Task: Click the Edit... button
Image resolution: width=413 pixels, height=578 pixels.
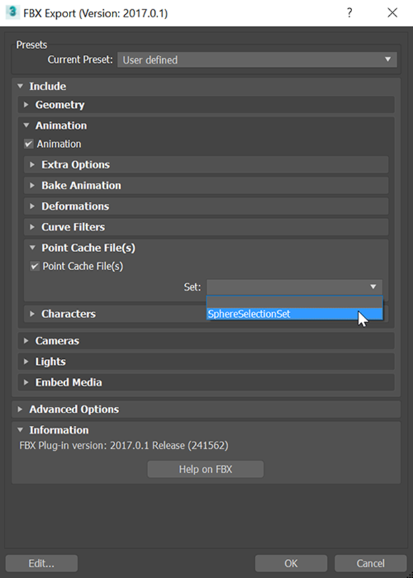Action: pyautogui.click(x=42, y=563)
